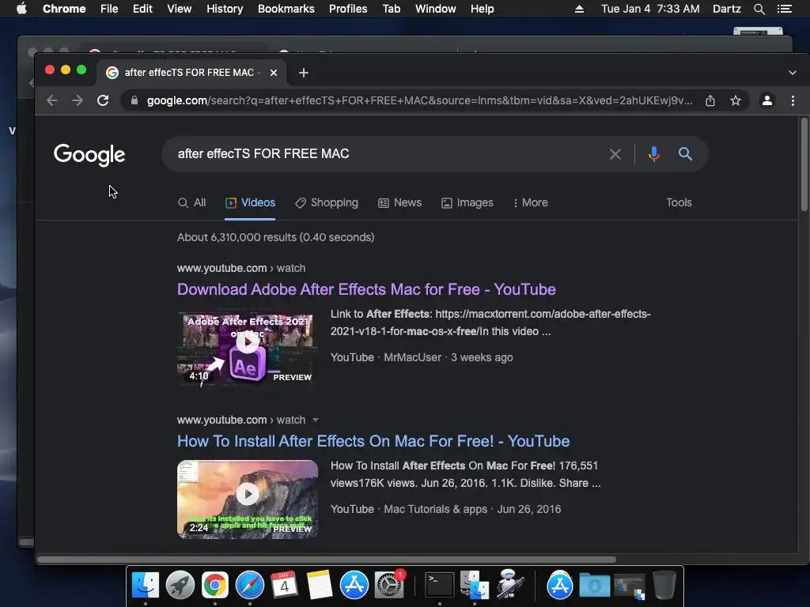Close the 'after effecTS FOR FREE MAC' tab
The image size is (810, 607).
[274, 73]
